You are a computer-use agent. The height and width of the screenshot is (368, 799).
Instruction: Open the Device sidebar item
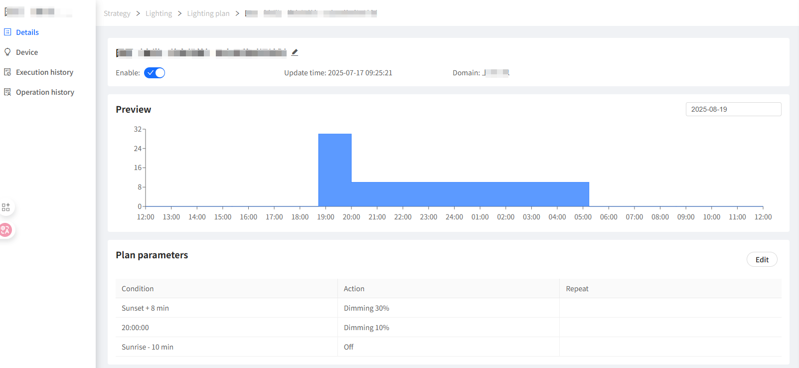pos(27,52)
